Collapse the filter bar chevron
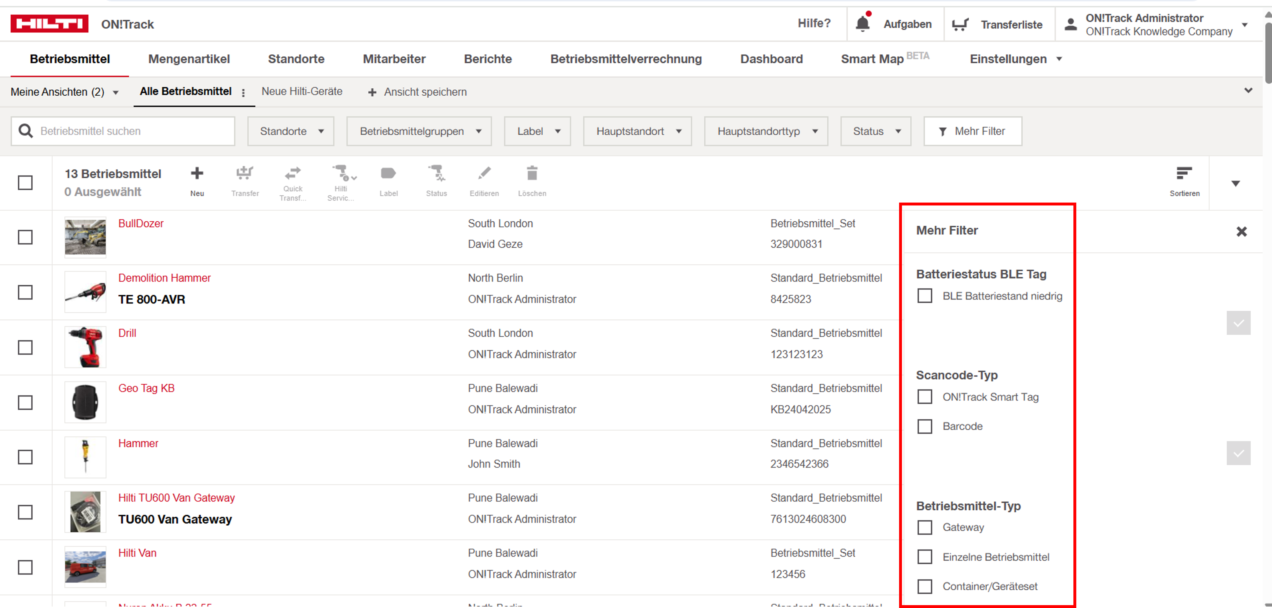Screen dimensions: 1272x608 coord(1248,90)
